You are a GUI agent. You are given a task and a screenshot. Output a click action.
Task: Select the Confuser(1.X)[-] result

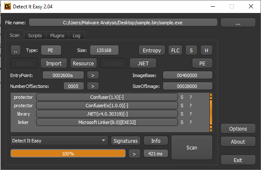(107, 97)
